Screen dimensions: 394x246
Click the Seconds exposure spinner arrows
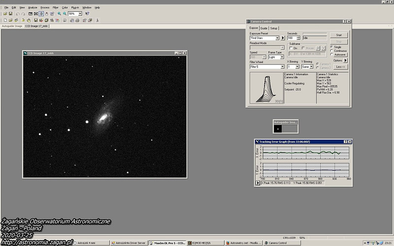click(x=298, y=38)
